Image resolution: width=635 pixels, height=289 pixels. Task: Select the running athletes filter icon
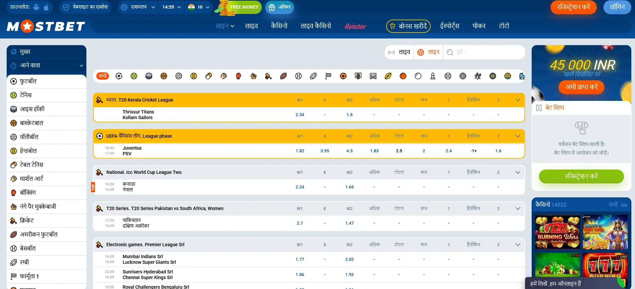[x=478, y=76]
